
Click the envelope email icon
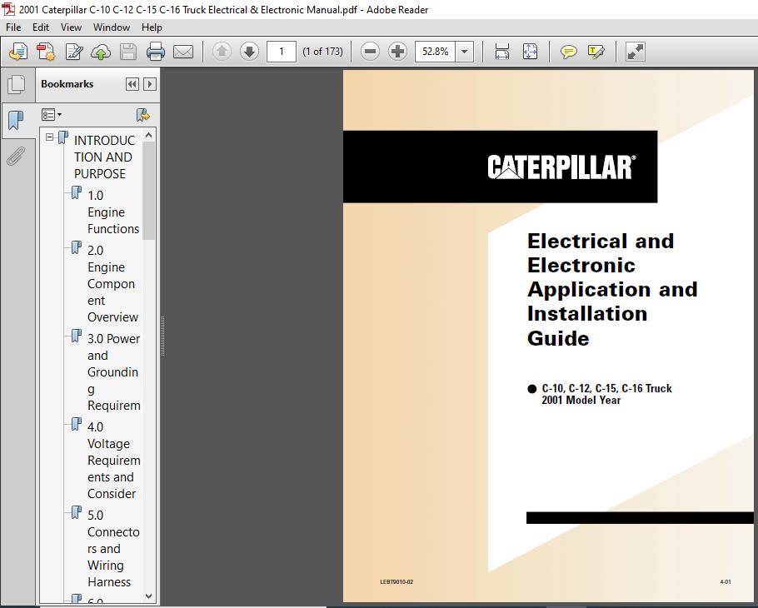pos(183,52)
